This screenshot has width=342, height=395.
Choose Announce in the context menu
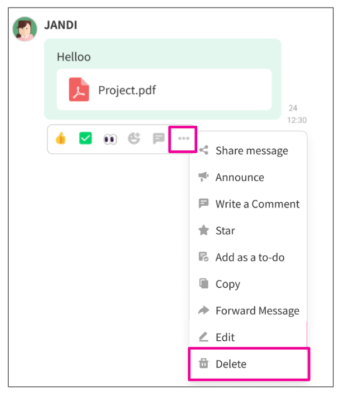tap(249, 177)
